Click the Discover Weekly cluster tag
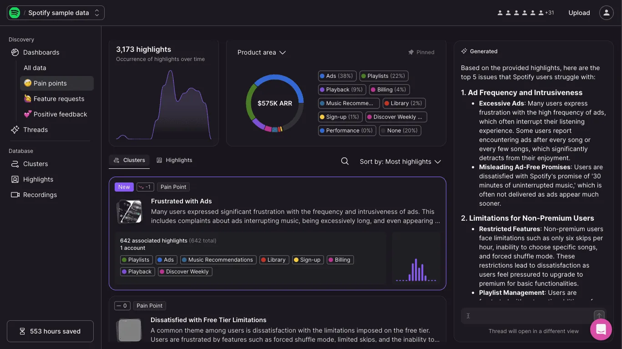622x349 pixels. point(185,272)
